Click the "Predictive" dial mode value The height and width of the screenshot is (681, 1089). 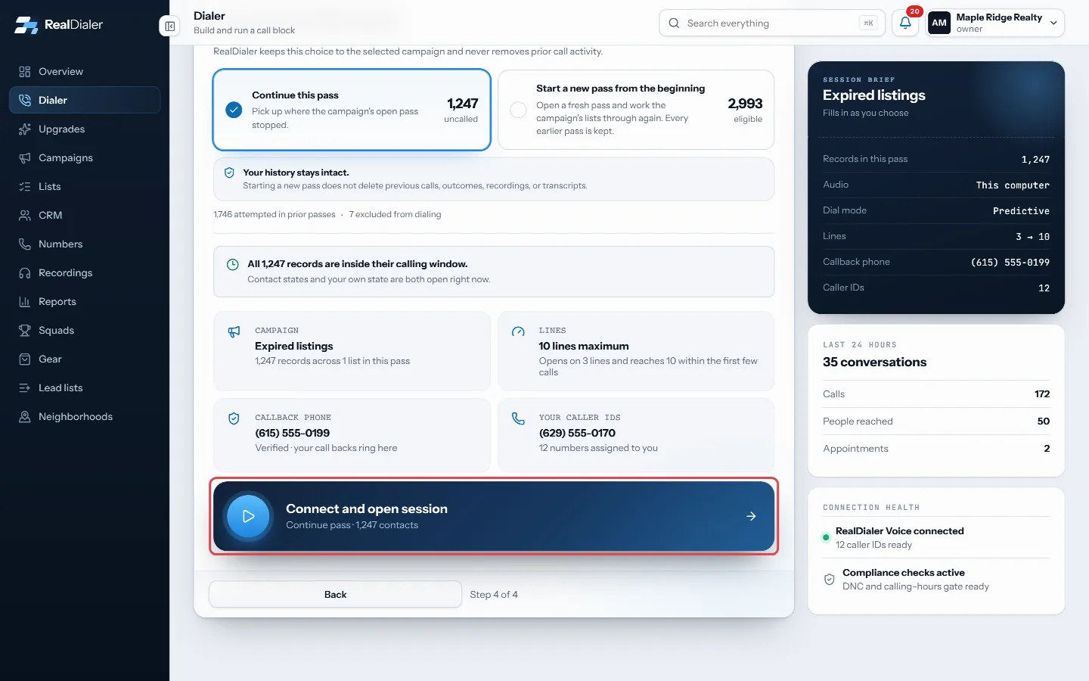(x=1021, y=211)
